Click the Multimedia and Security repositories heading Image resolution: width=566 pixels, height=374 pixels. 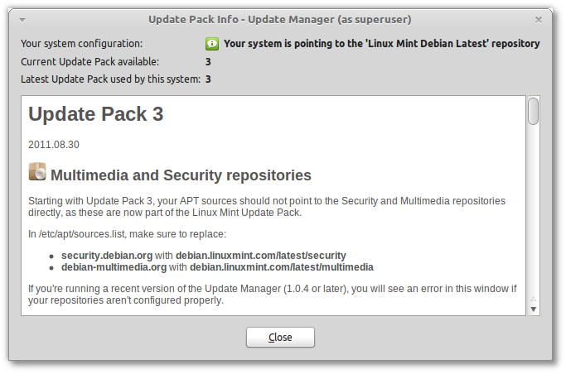tap(181, 175)
